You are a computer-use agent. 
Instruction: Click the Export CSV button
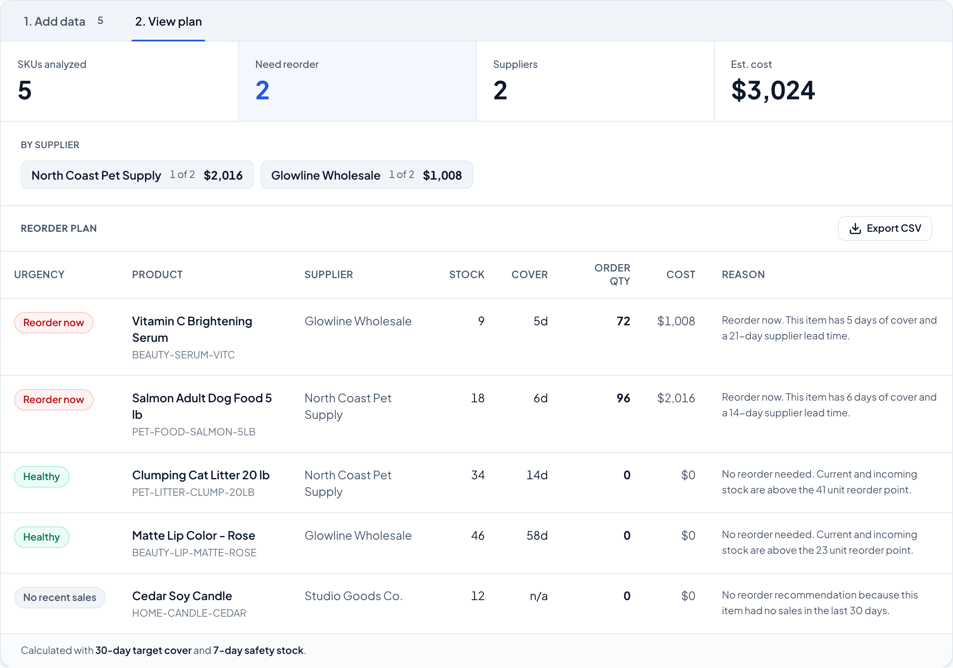[x=884, y=228]
